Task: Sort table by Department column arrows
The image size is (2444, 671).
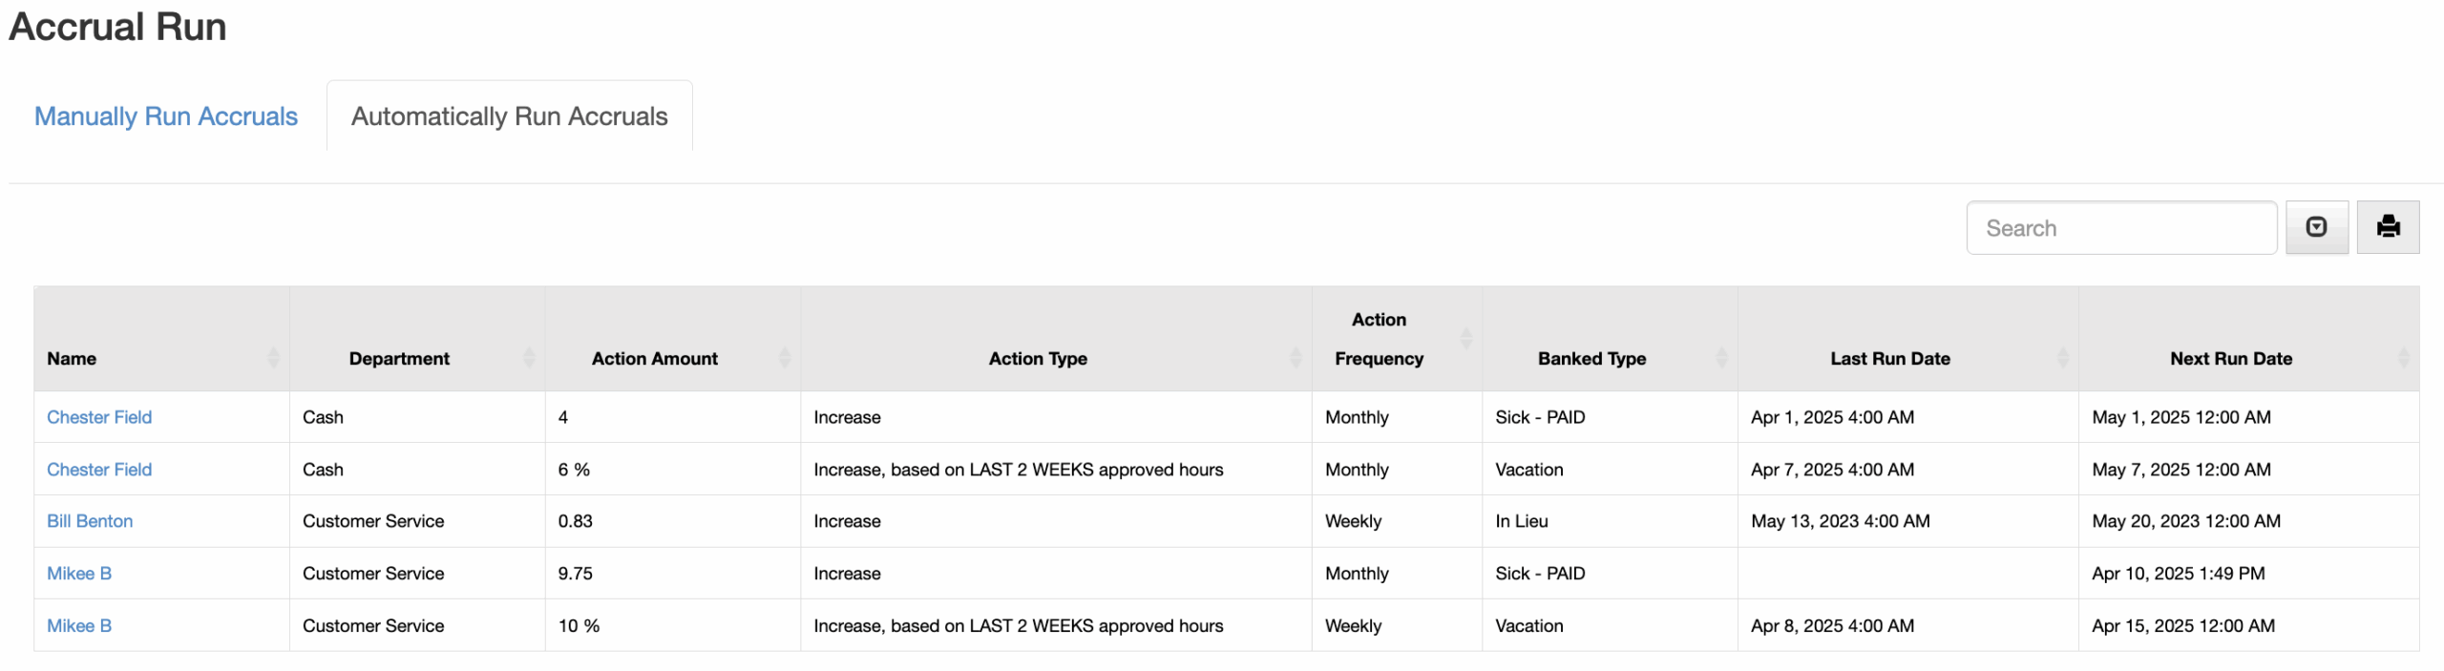Action: pos(529,358)
